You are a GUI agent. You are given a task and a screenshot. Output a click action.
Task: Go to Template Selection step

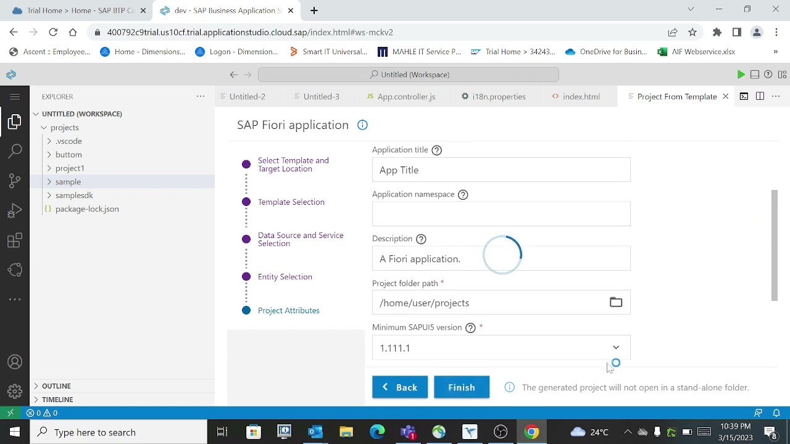pos(291,202)
